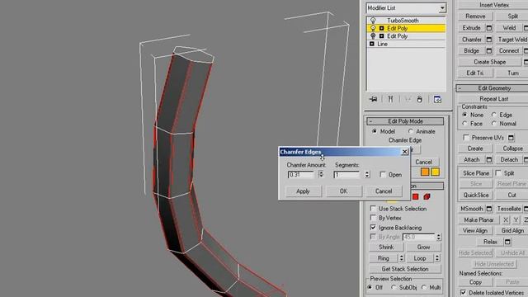
Task: Click Apply in Chamfer Edges dialog
Action: pyautogui.click(x=303, y=191)
